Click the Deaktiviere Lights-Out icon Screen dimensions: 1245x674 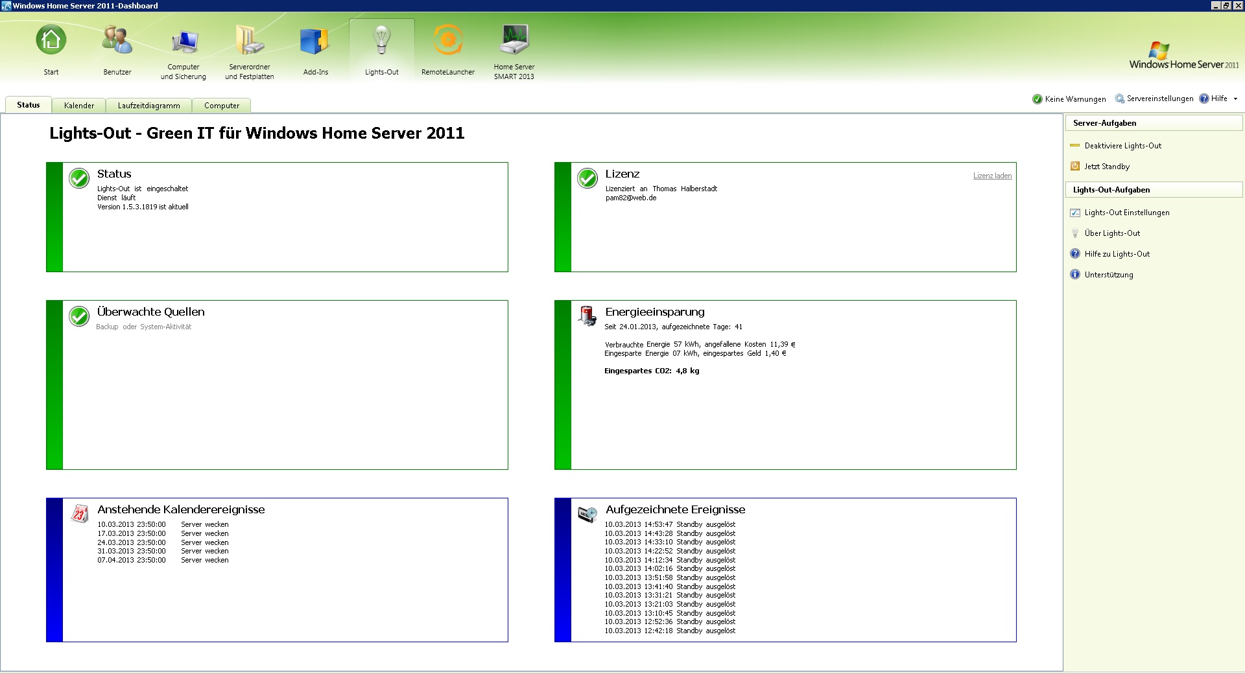[1075, 146]
